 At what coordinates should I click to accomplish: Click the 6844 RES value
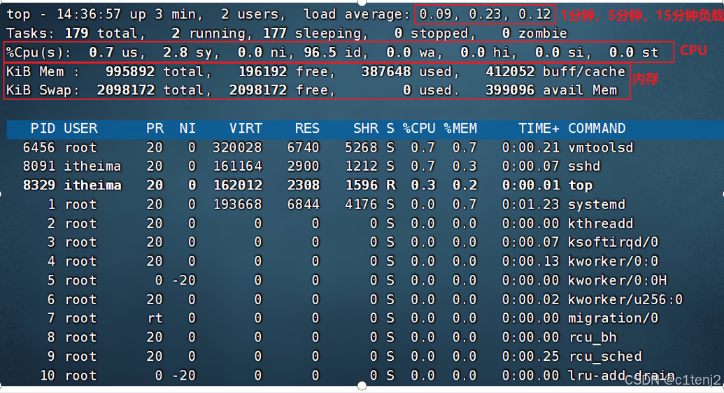pyautogui.click(x=303, y=204)
